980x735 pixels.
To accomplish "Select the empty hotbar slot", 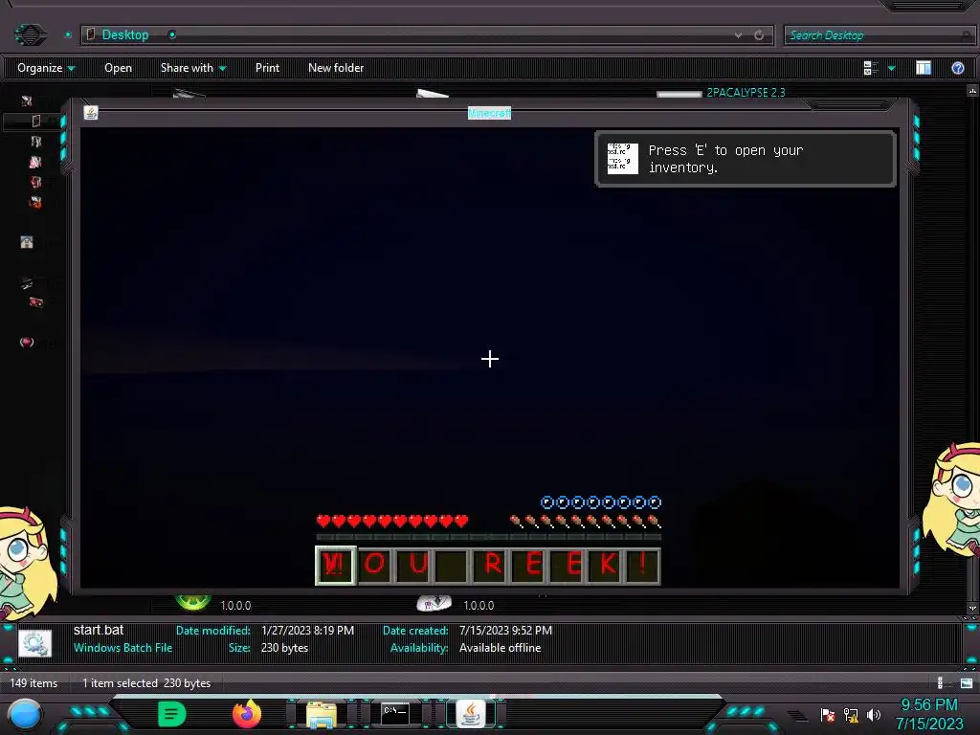I will tap(453, 566).
